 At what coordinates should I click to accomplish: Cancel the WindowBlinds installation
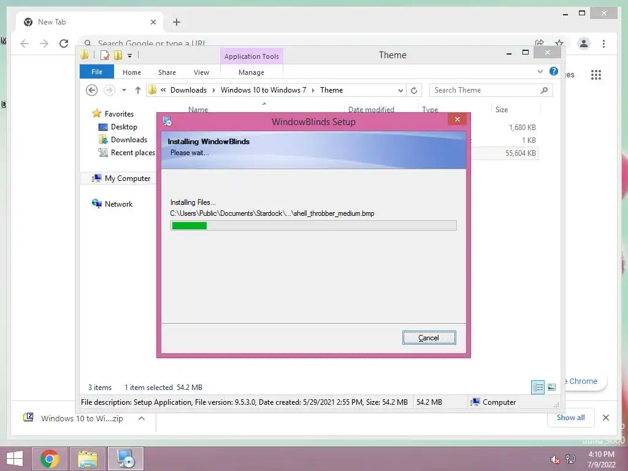pyautogui.click(x=429, y=338)
